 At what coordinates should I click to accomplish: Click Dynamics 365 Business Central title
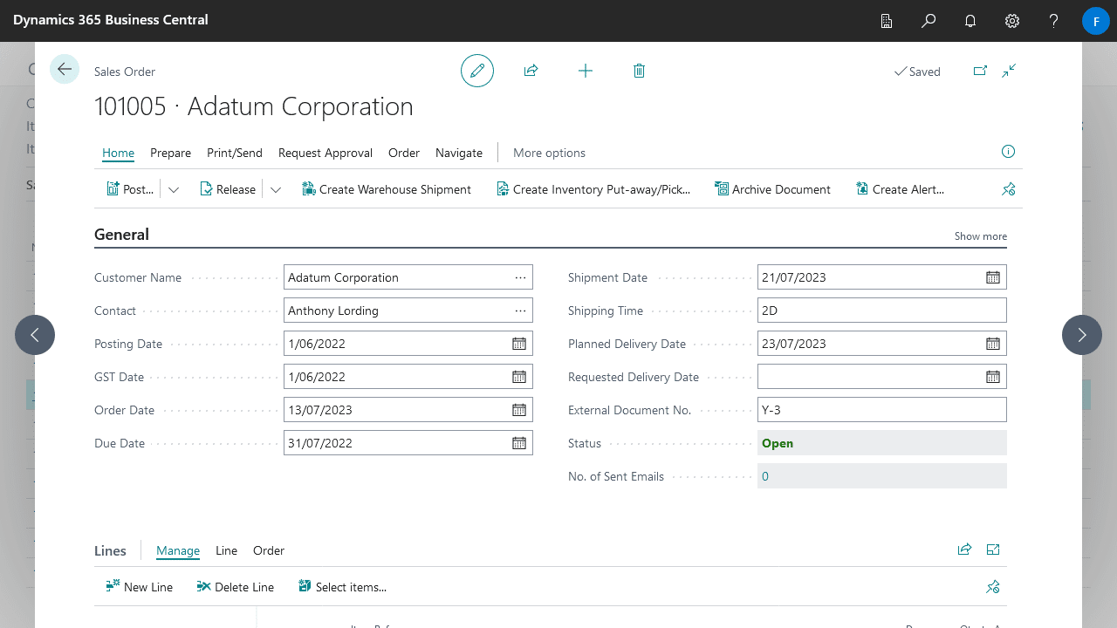[111, 19]
